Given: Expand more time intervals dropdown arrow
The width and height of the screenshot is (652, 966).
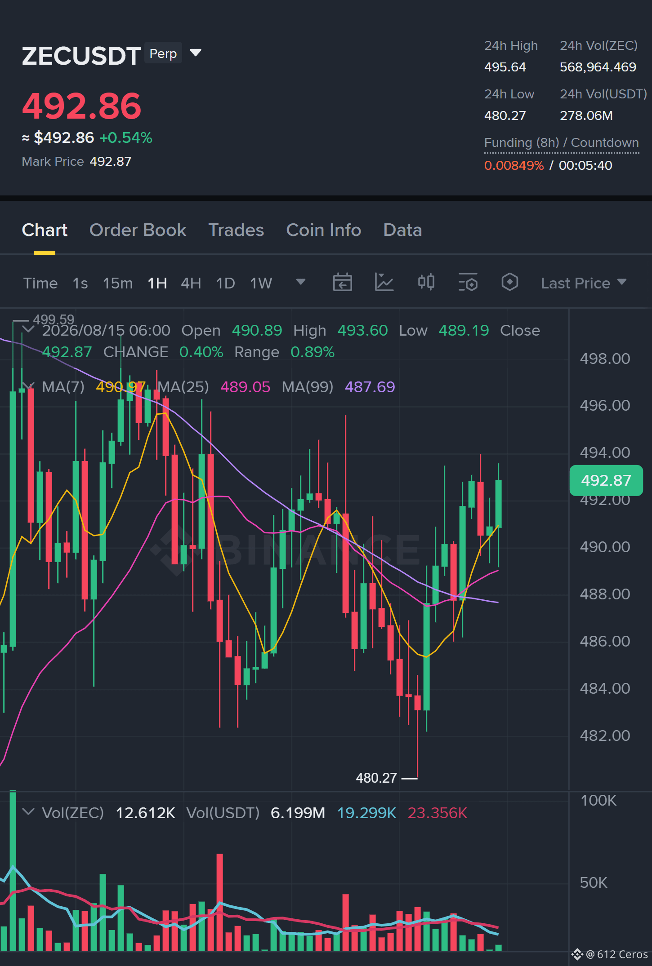Looking at the screenshot, I should point(301,282).
